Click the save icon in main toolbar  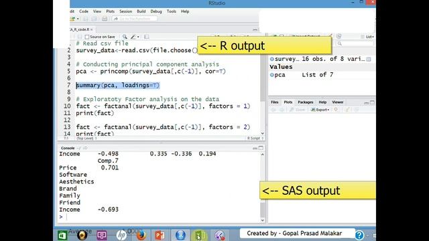pyautogui.click(x=86, y=19)
